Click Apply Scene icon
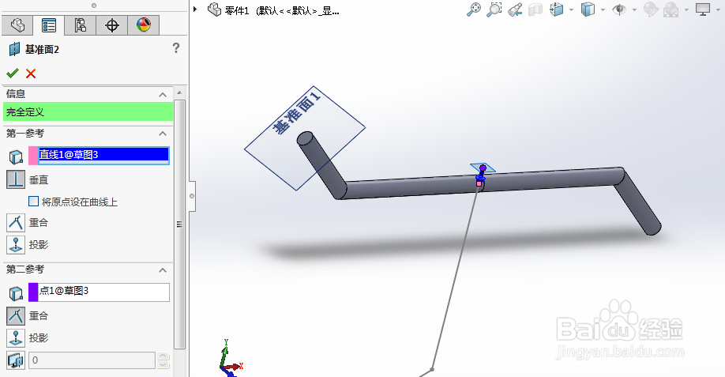Viewport: 725px width, 377px height. 671,9
